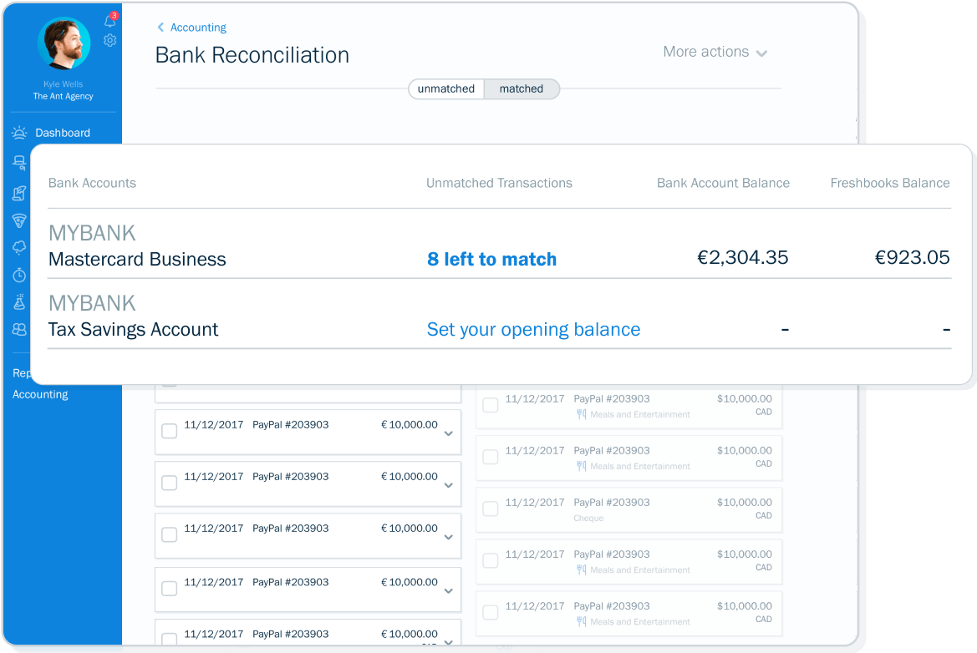Click the lab flask sidebar icon
977x653 pixels.
19,302
